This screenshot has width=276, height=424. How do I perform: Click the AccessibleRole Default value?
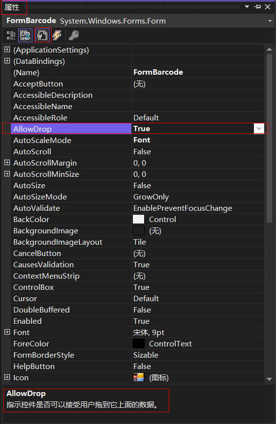(x=146, y=118)
